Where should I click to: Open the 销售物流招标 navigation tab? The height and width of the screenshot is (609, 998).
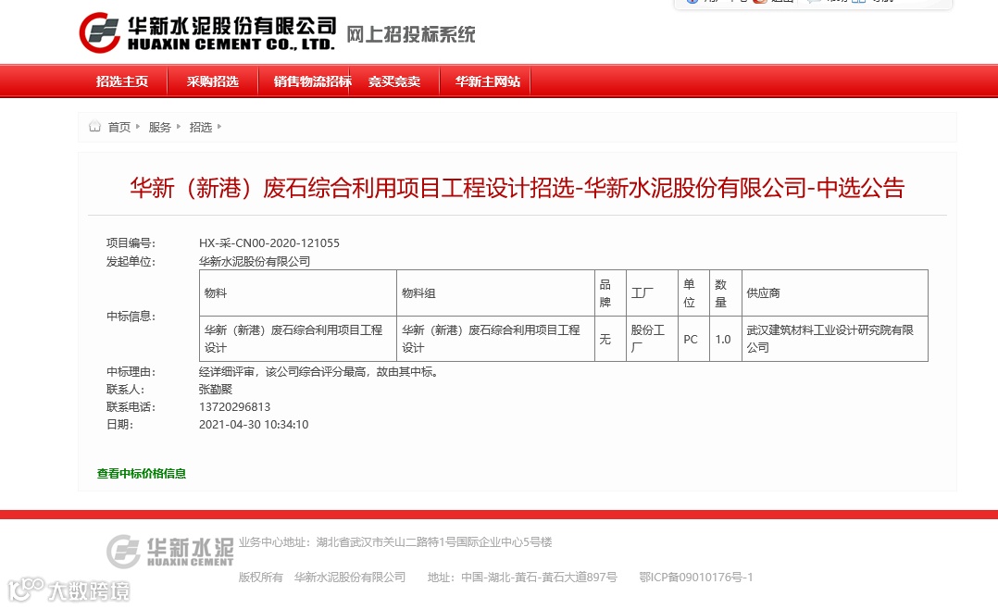tap(313, 81)
